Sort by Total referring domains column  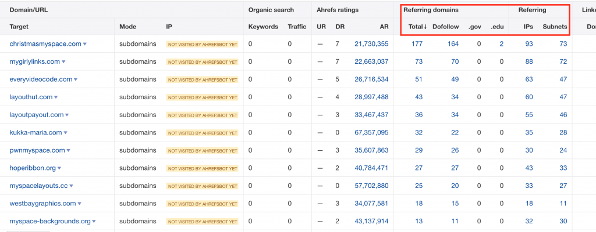[417, 27]
